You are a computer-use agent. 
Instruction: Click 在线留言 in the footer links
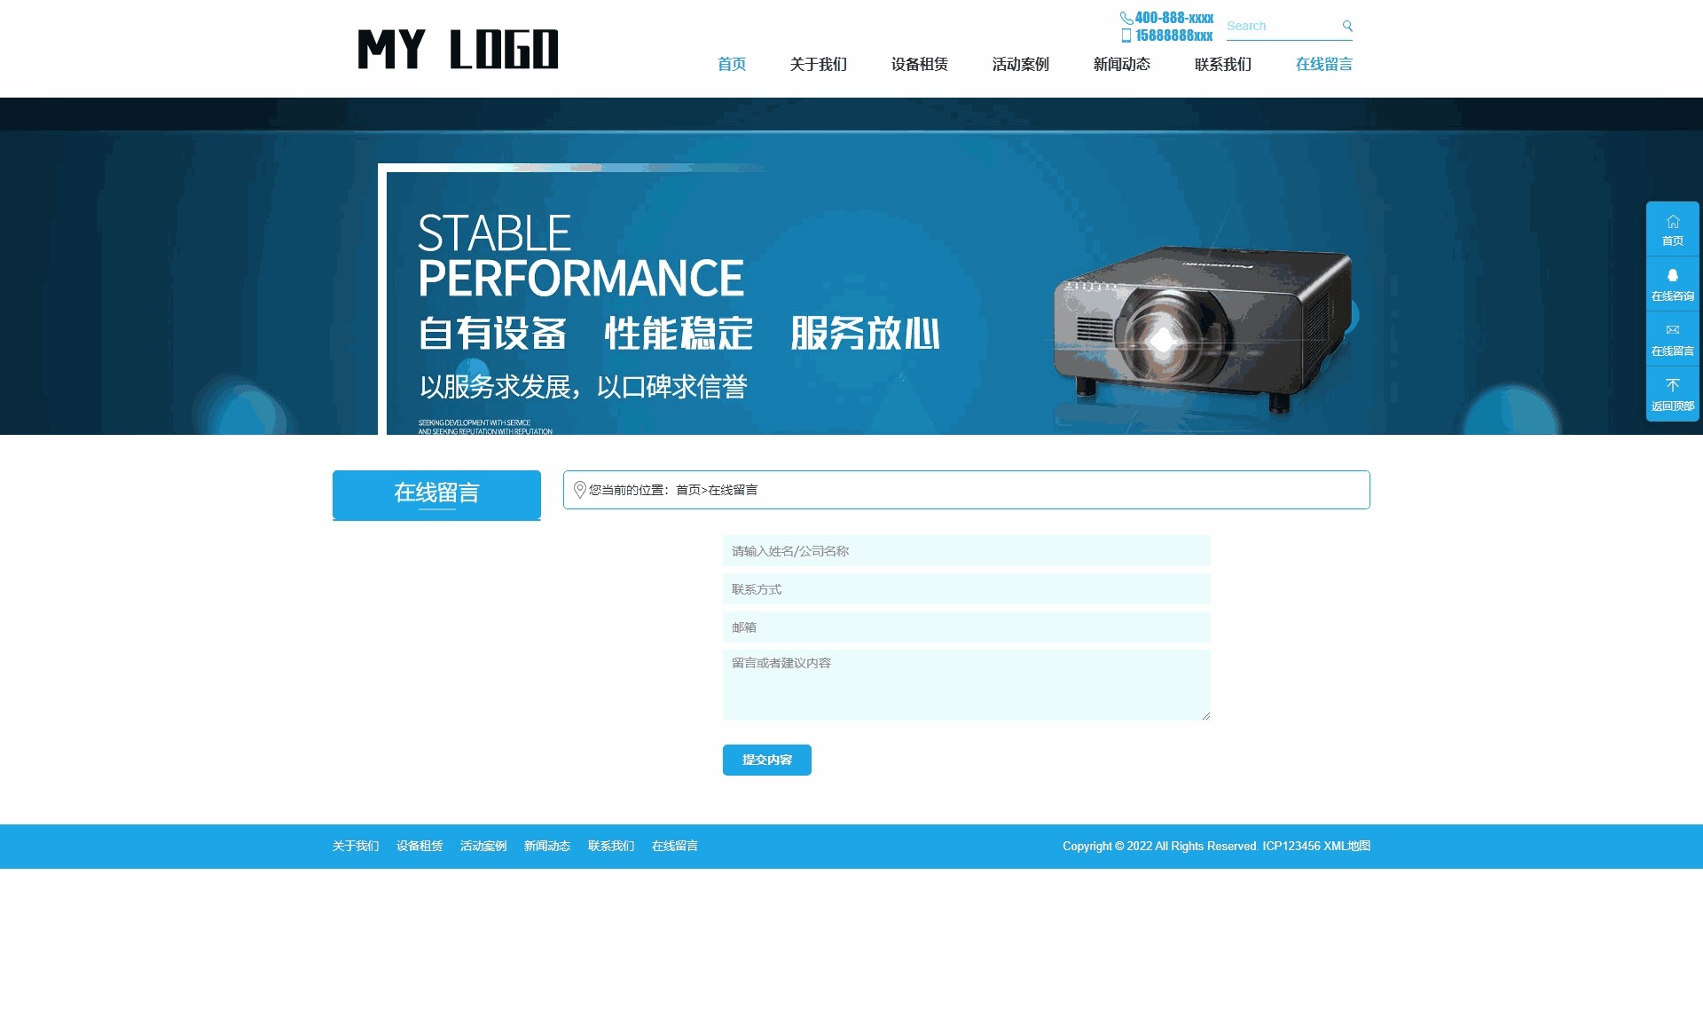tap(675, 846)
